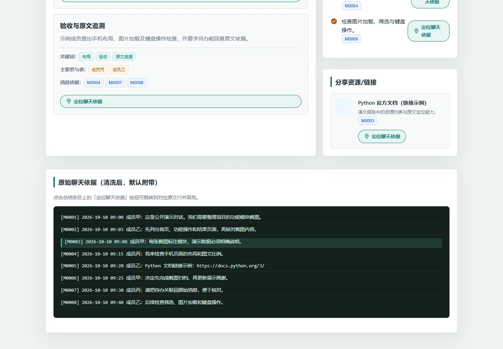Click the 原始聊天依据 section heading
Viewport: 503px width, 349px height.
click(x=108, y=183)
